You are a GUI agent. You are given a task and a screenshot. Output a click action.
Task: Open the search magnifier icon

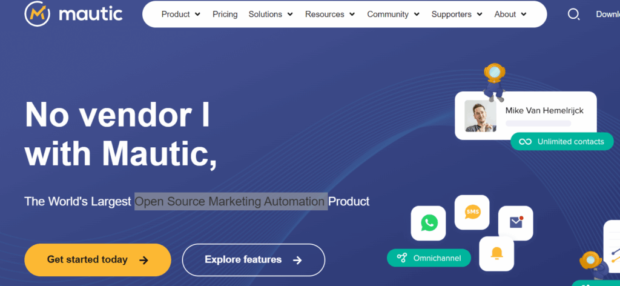coord(573,14)
